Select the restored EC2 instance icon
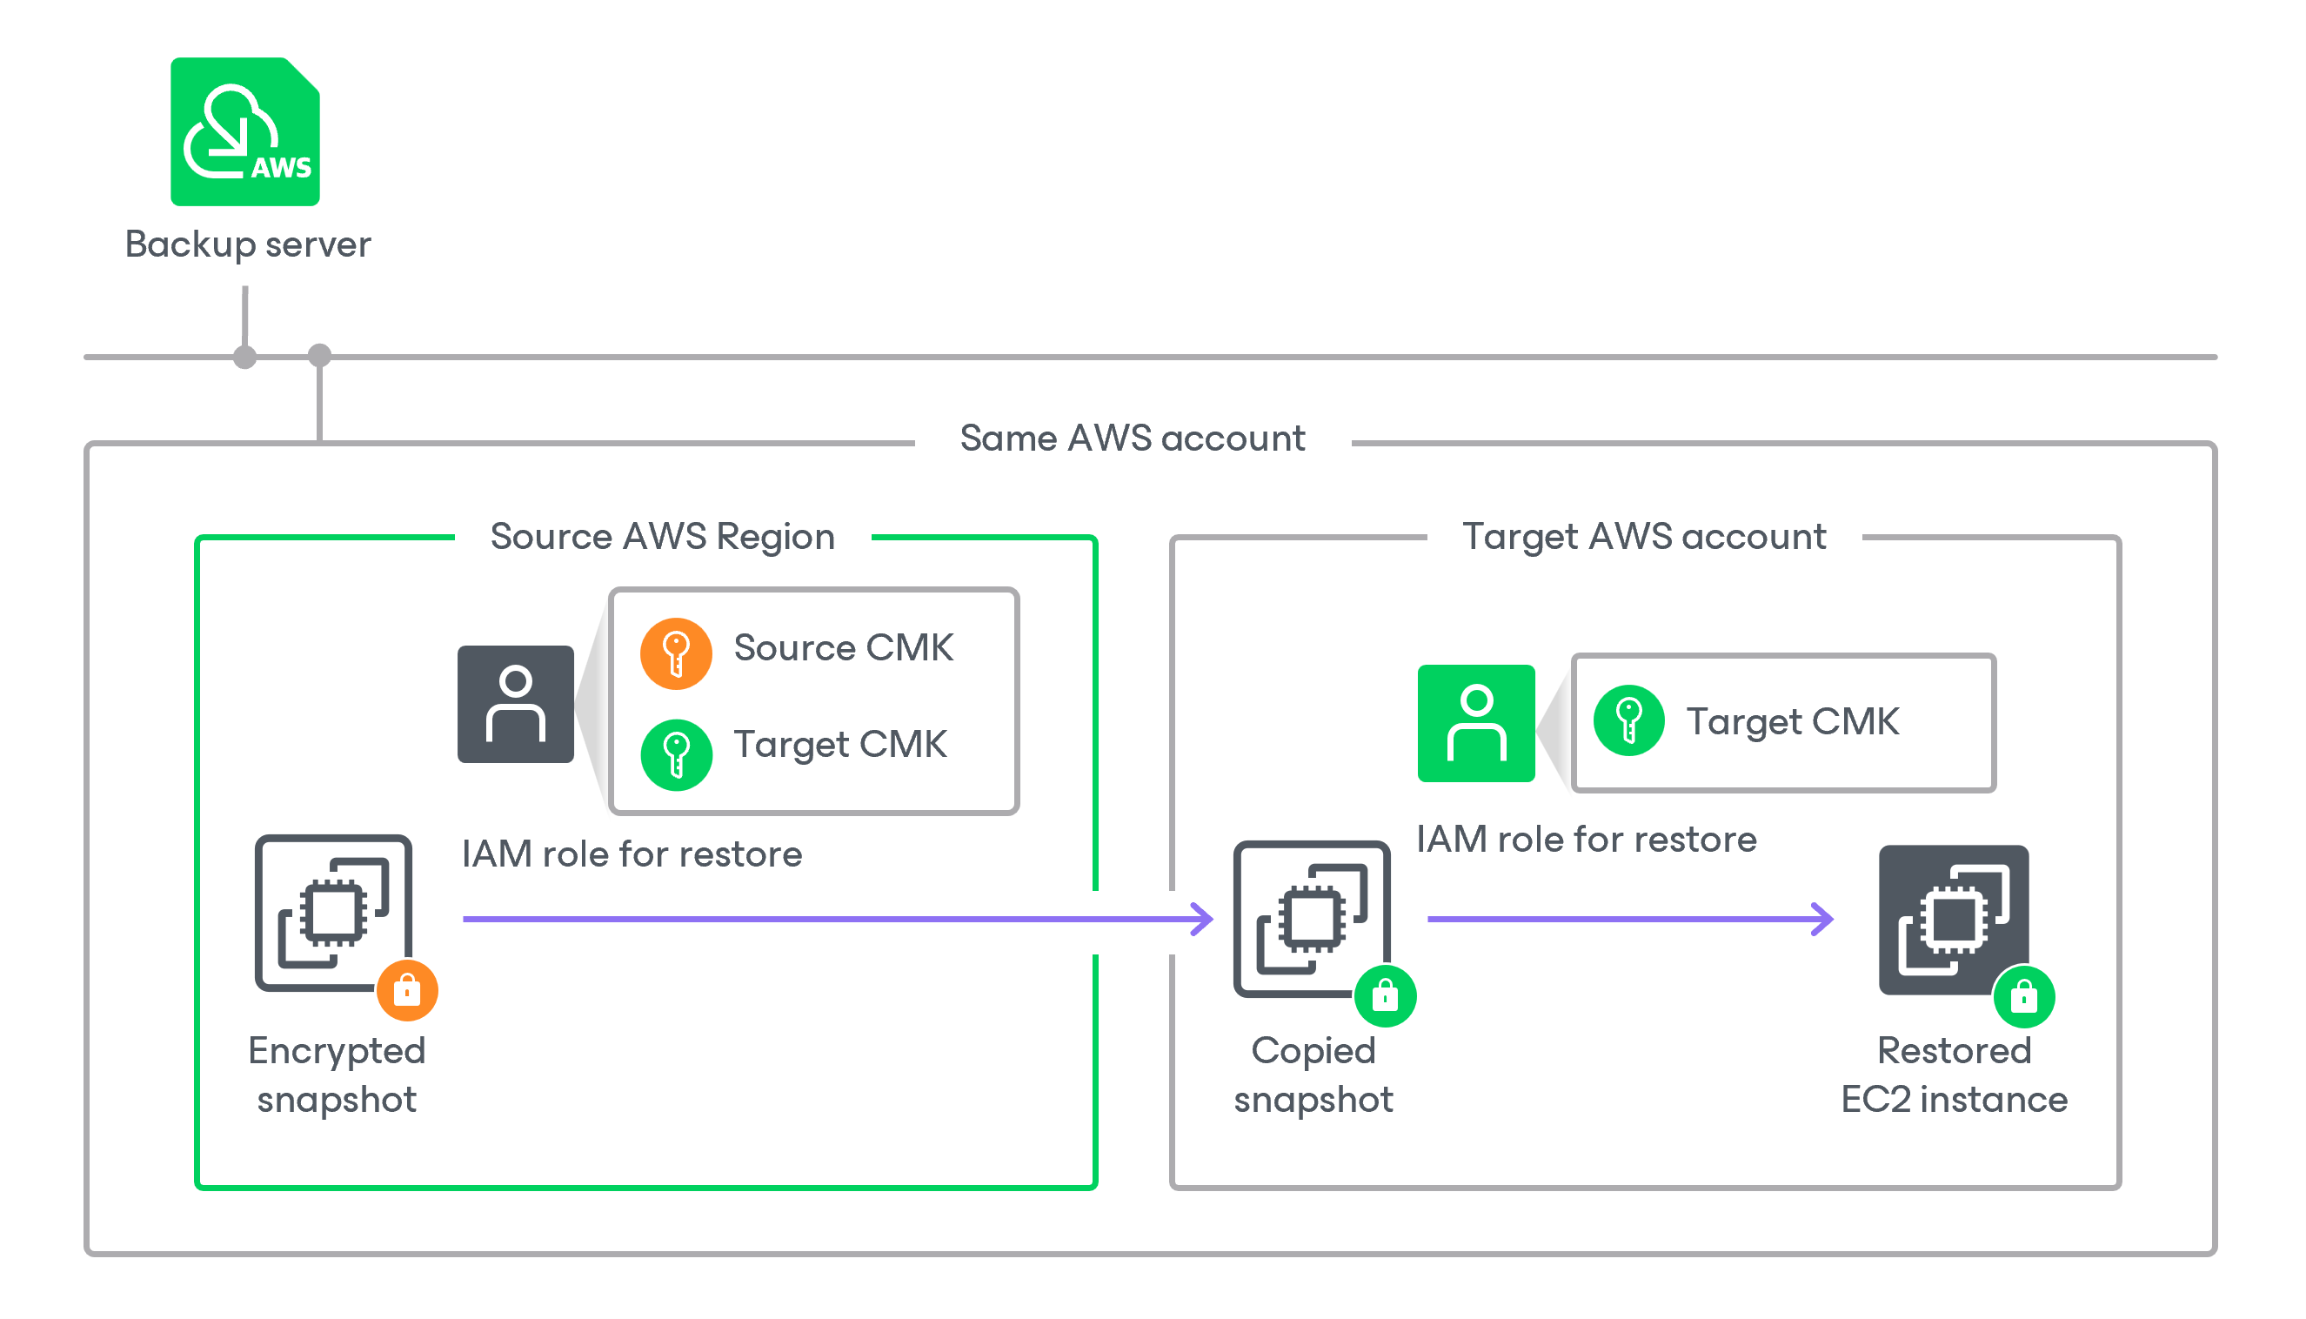Screen dimensions: 2306x1319 tap(1953, 919)
